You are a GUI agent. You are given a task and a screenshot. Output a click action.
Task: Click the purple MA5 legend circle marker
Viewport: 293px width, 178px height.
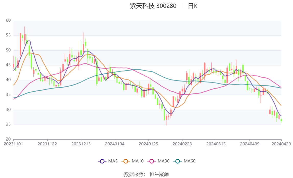102,161
